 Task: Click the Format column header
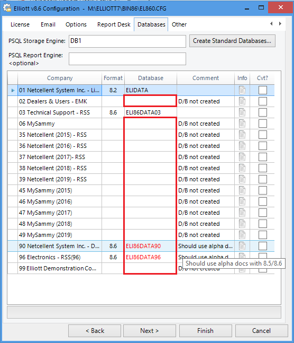[113, 78]
